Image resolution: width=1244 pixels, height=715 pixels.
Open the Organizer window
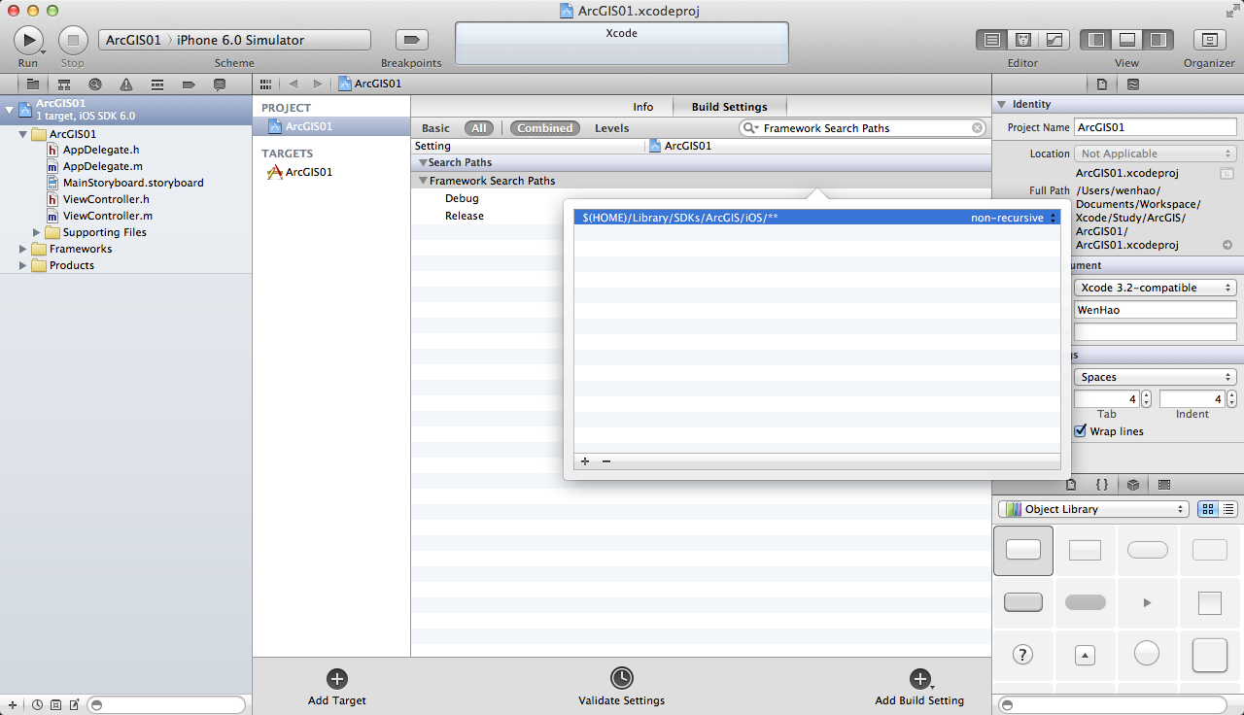pyautogui.click(x=1208, y=40)
